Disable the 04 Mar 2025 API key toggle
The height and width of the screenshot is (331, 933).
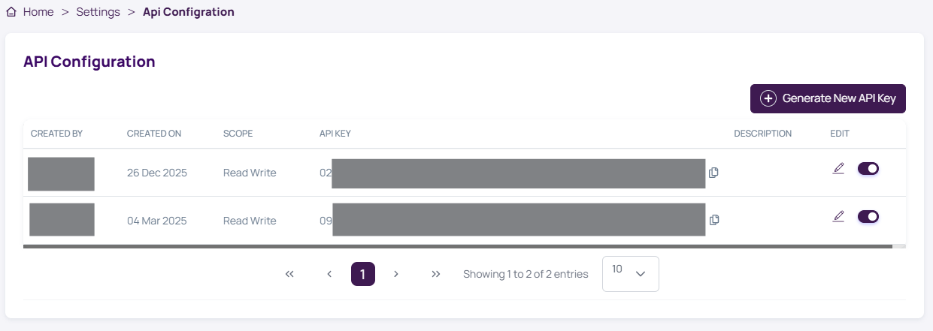(x=868, y=216)
